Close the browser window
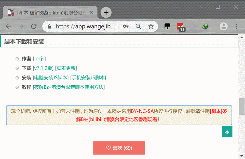 tap(236, 7)
